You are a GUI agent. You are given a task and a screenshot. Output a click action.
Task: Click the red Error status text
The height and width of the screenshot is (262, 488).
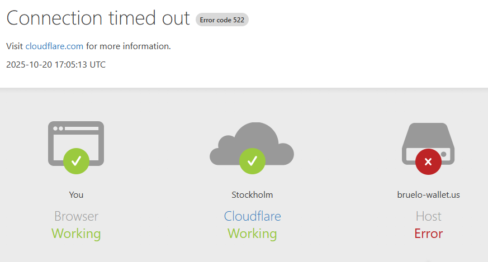[x=428, y=234]
